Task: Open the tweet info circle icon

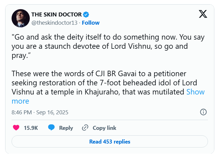Action: point(203,112)
